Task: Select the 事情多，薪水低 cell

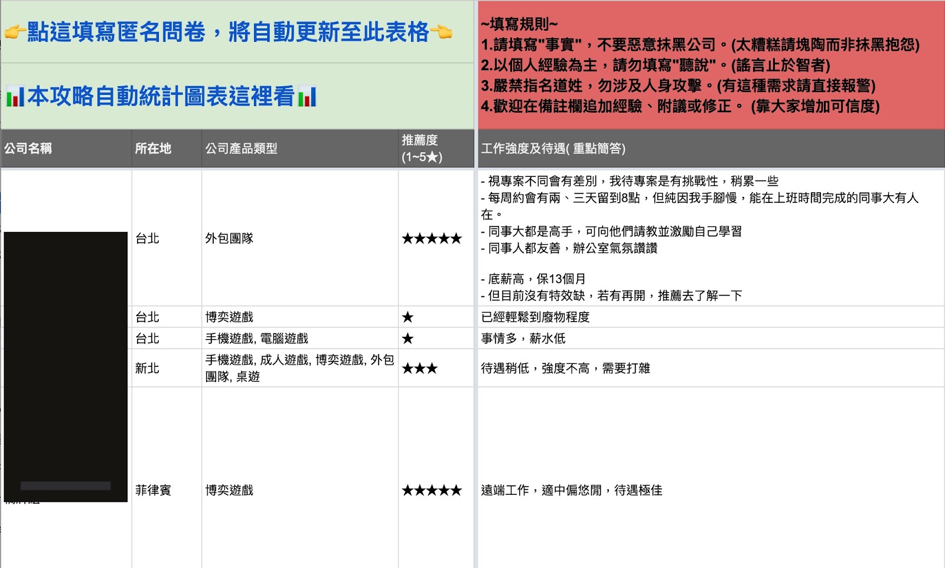Action: (711, 338)
